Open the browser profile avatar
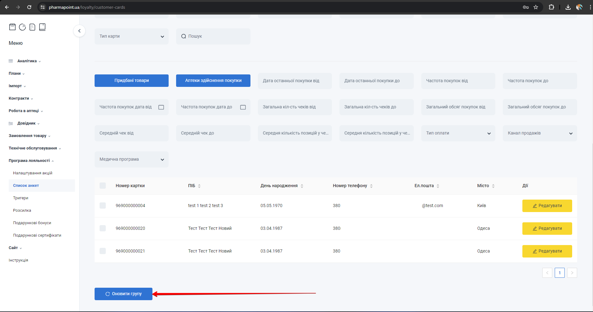The width and height of the screenshot is (593, 312). [579, 7]
